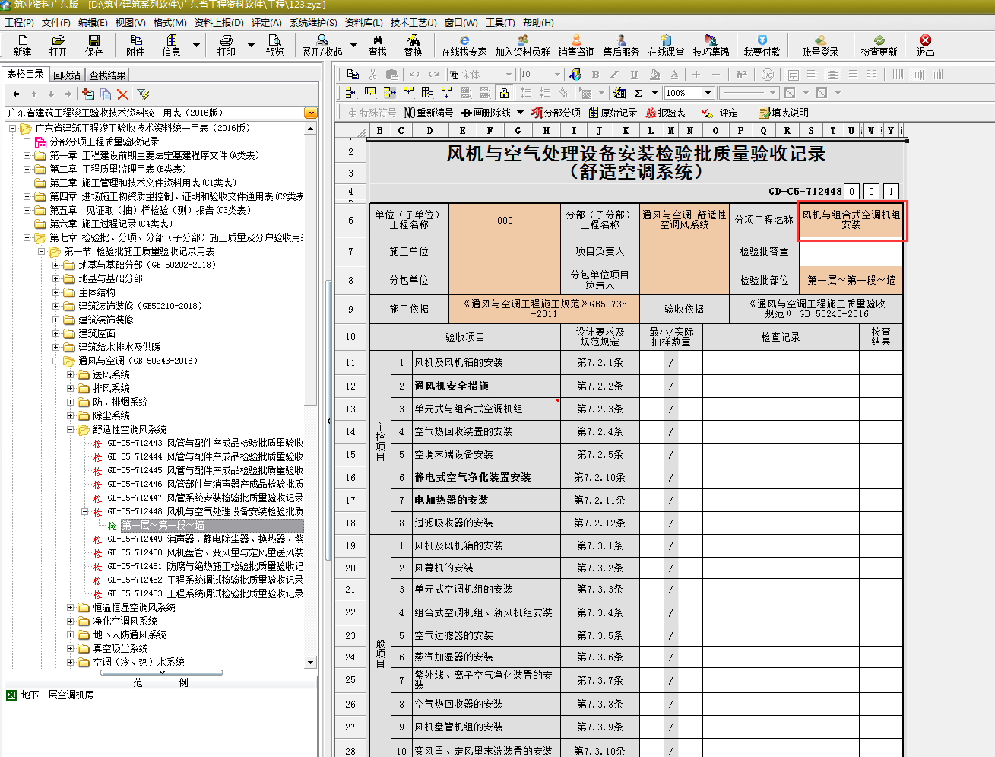The image size is (995, 757).
Task: Click the filter icon in directory toolbar
Action: coord(143,94)
